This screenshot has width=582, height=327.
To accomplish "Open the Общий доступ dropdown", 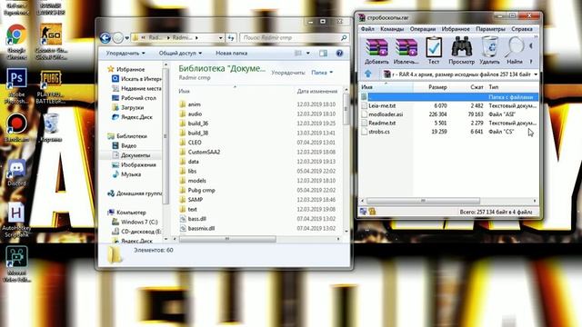I will (x=180, y=54).
